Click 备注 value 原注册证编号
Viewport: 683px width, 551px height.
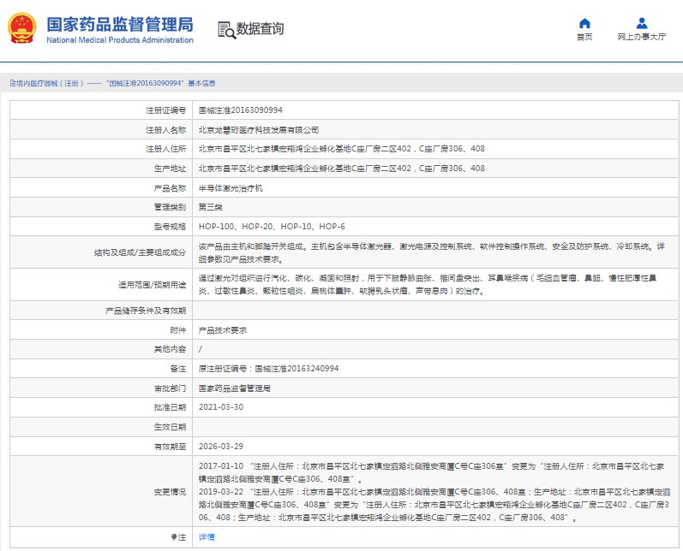(x=268, y=369)
